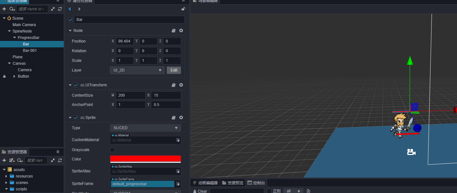Click the node name field 'Bar'

[129, 20]
